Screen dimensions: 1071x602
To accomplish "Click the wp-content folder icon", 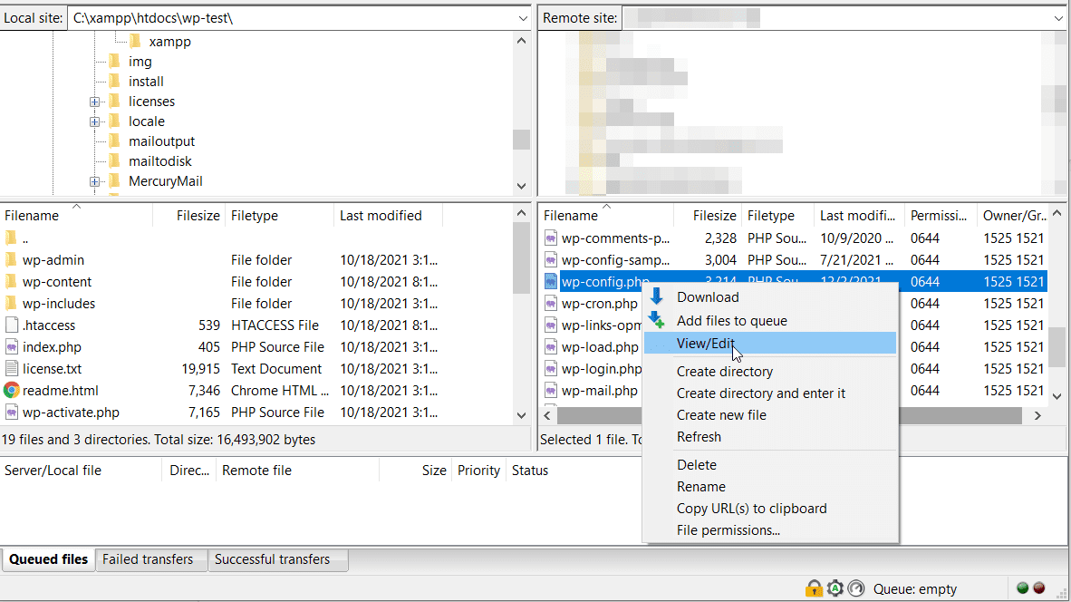I will (11, 282).
